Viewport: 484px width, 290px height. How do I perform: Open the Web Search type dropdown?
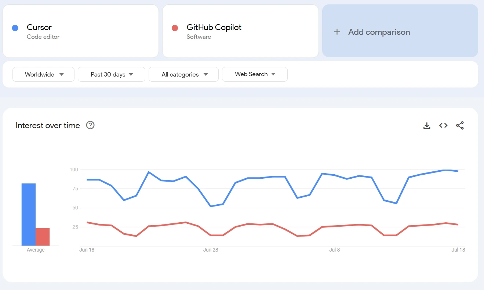click(x=255, y=74)
